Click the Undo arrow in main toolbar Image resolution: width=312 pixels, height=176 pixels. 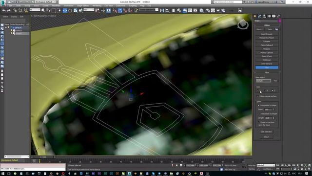(4, 10)
